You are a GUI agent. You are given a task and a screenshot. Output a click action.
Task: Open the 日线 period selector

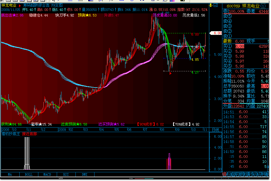215,129
